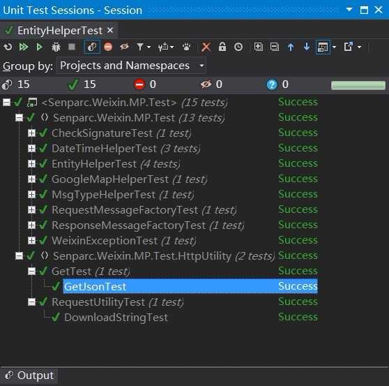Screen dimensions: 389x386
Task: Toggle the session lock icon
Action: 222,47
